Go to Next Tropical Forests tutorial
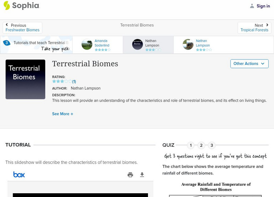This screenshot has width=274, height=197. pyautogui.click(x=254, y=28)
